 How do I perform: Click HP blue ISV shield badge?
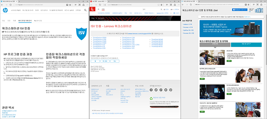[x=81, y=34]
